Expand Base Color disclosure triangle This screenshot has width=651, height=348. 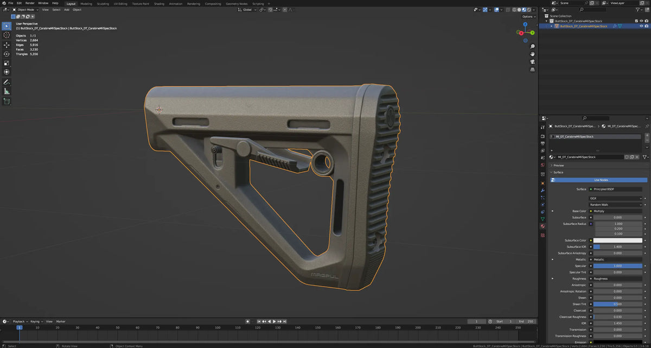[x=553, y=211]
